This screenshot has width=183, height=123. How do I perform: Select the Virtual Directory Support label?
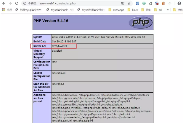point(39,54)
